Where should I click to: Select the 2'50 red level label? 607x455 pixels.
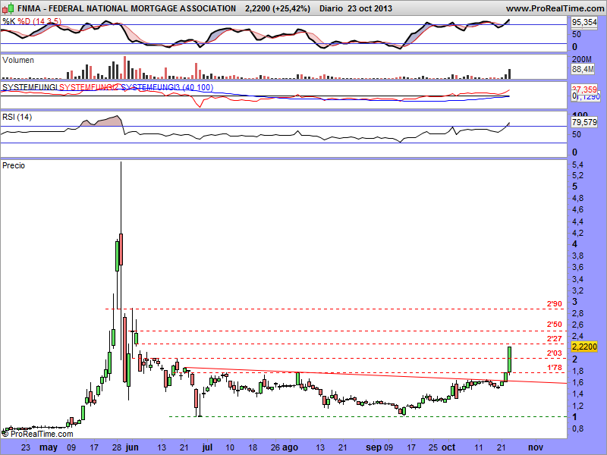(x=555, y=325)
